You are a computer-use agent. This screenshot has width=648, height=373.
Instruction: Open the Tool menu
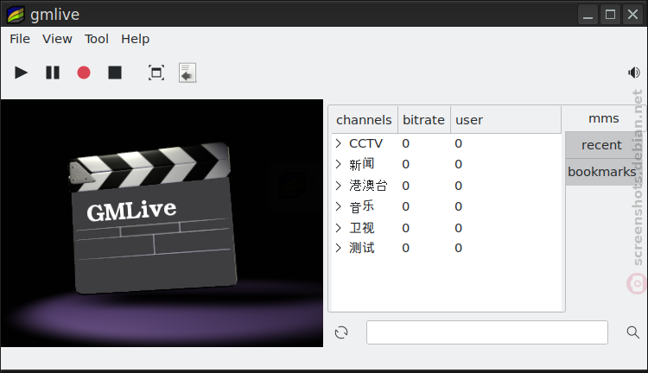97,39
